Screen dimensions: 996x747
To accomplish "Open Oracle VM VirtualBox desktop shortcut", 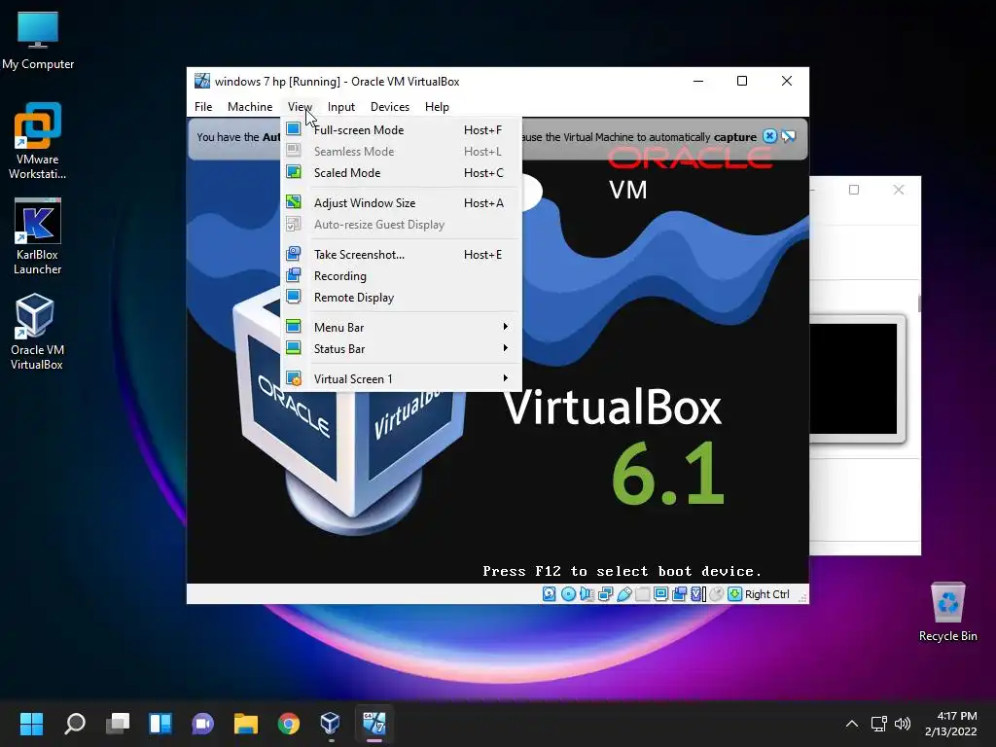I will click(x=36, y=332).
